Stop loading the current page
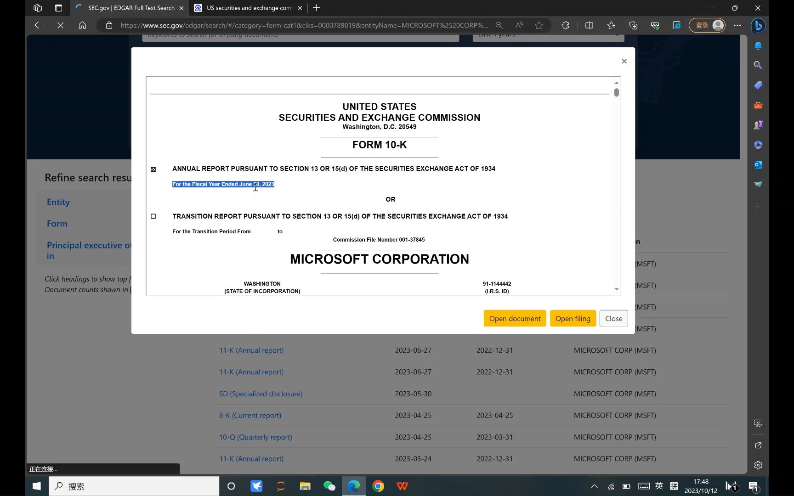794x496 pixels. click(60, 25)
